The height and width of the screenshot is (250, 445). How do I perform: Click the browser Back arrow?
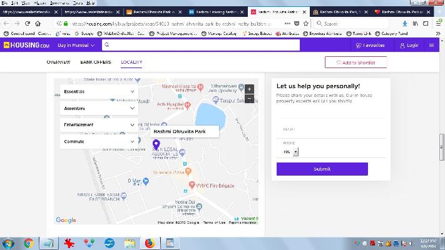tap(6, 24)
